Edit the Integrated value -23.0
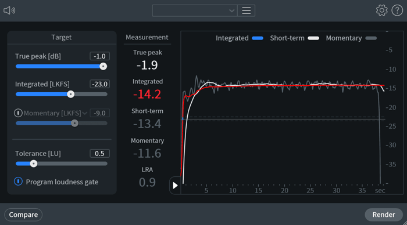The image size is (407, 225). tap(99, 84)
